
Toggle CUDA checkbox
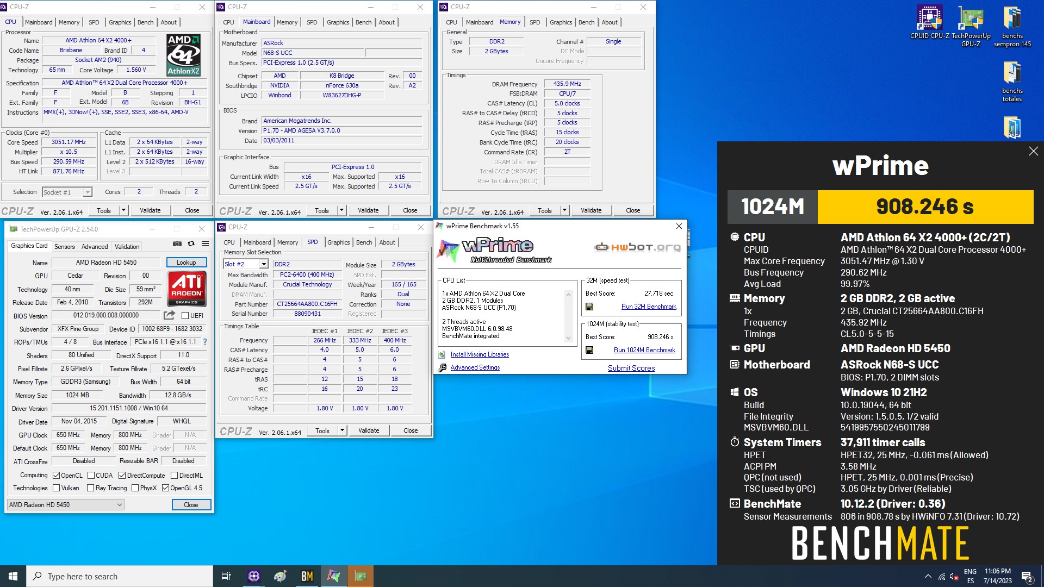tap(91, 476)
